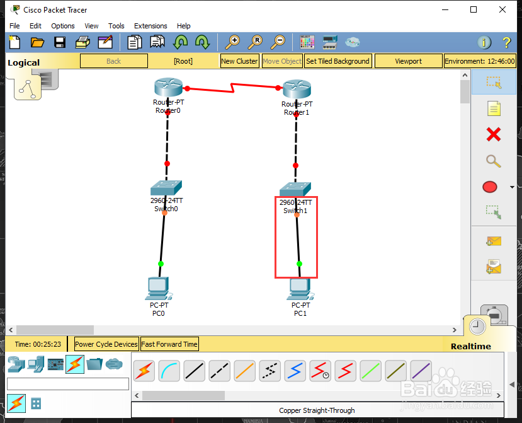Viewport: 522px width, 423px height.
Task: Click the Environment time button
Action: 480,61
